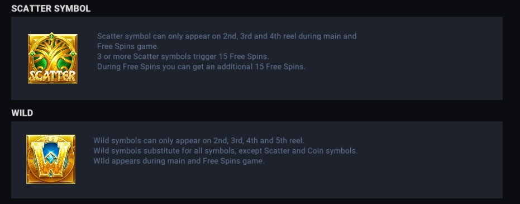
Task: Select the 'WIld appears during main' sentence
Action: (179, 161)
